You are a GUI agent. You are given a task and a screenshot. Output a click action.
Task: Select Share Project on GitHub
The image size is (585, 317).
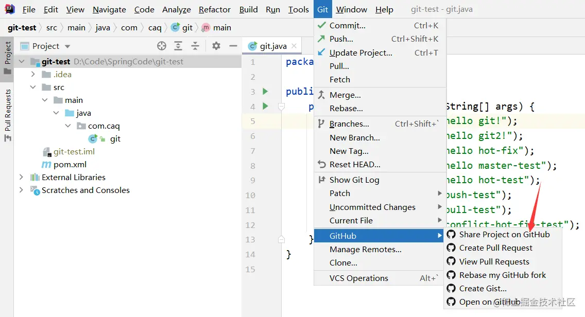[x=503, y=234]
